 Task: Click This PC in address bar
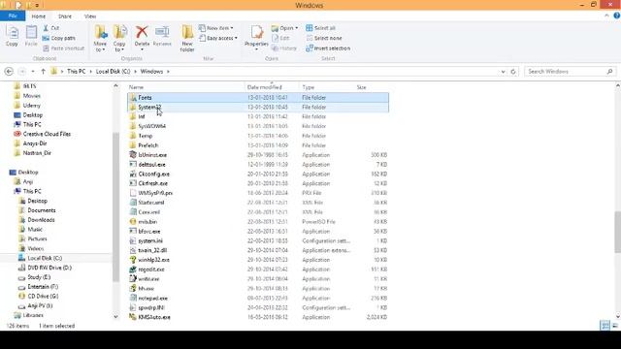coord(76,72)
